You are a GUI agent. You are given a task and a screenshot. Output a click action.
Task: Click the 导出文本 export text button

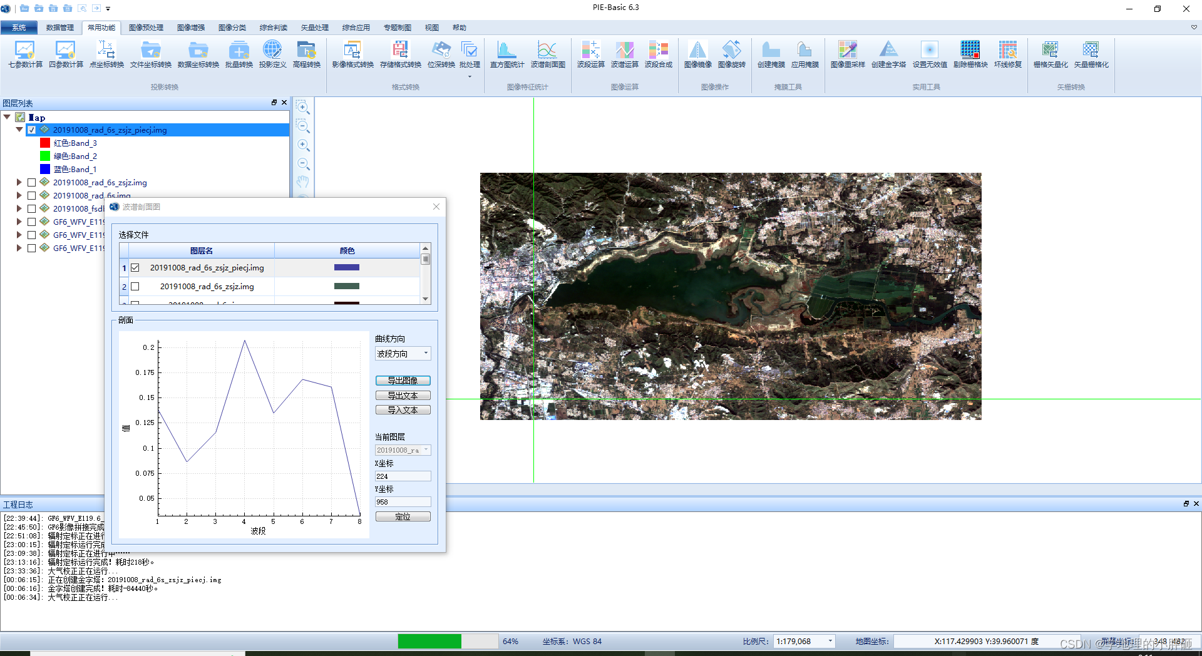click(x=403, y=396)
